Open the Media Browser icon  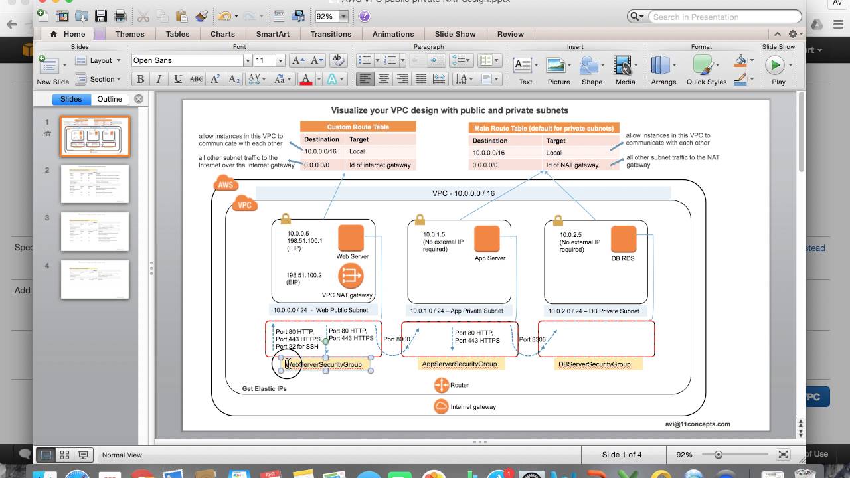pyautogui.click(x=297, y=15)
